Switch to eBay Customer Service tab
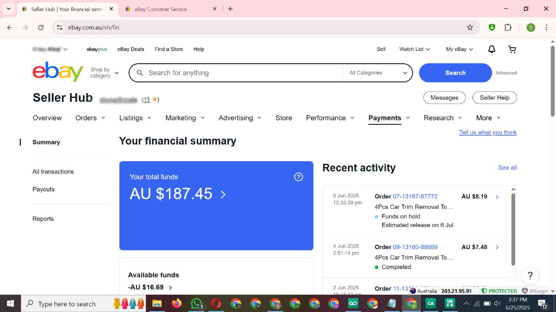Screen dimensions: 556x312 click(171, 9)
